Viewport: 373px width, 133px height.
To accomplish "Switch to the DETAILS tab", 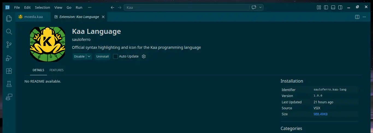I will pos(38,70).
